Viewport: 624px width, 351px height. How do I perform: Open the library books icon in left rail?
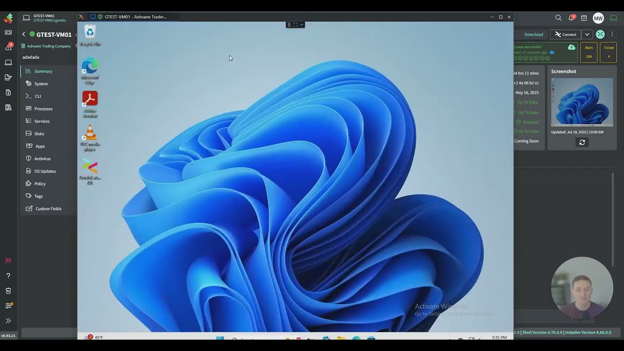(8, 107)
